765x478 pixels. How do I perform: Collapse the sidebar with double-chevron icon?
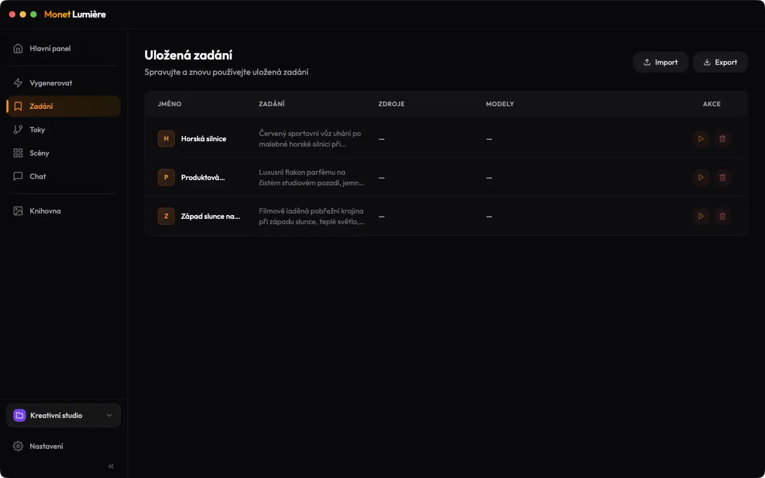tap(111, 466)
